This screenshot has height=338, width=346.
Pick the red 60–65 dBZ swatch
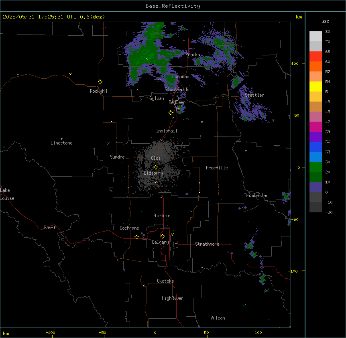click(x=315, y=56)
